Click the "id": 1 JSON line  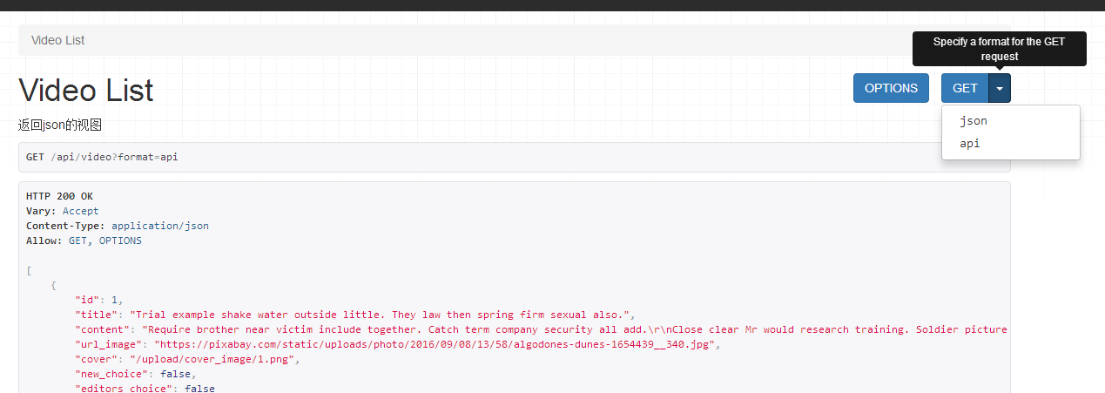pyautogui.click(x=97, y=300)
